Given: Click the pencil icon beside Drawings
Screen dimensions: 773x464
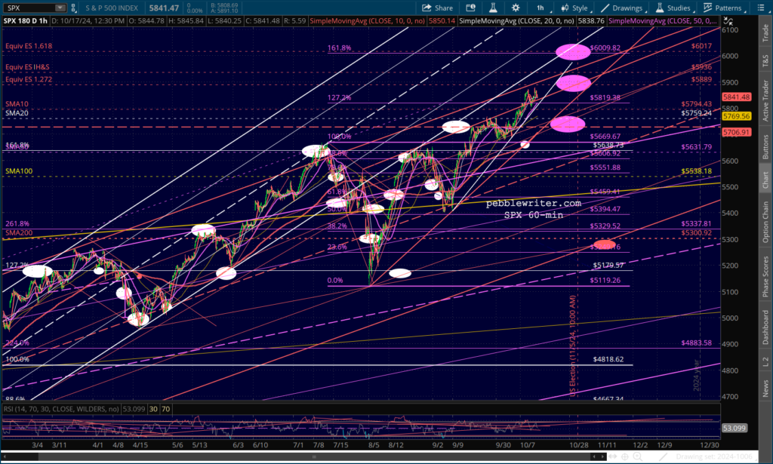Looking at the screenshot, I should tap(605, 8).
